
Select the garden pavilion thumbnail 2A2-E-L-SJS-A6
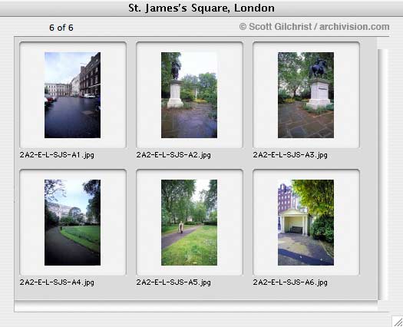[x=306, y=223]
